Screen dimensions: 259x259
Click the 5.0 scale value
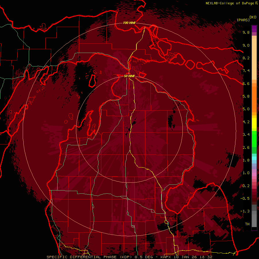pyautogui.click(x=246, y=109)
